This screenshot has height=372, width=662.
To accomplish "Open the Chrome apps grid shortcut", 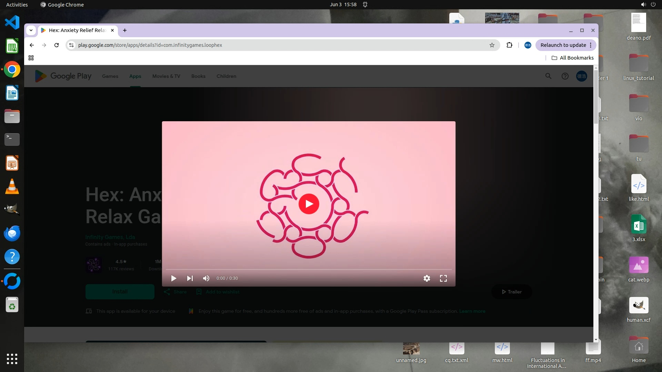I will point(31,58).
